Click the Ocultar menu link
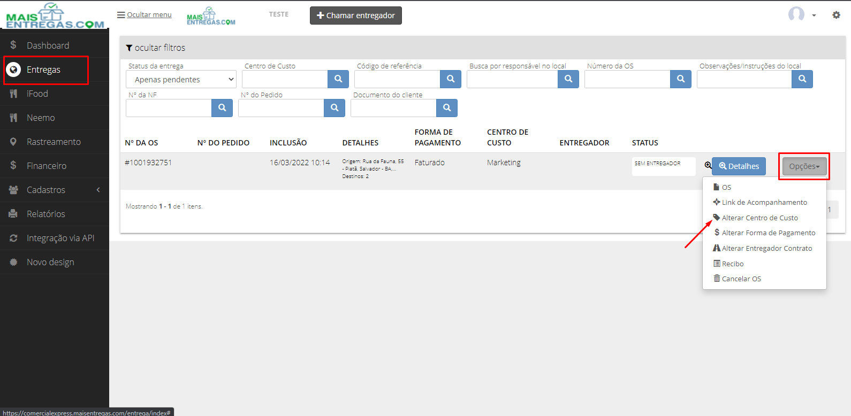This screenshot has width=851, height=416. [145, 15]
